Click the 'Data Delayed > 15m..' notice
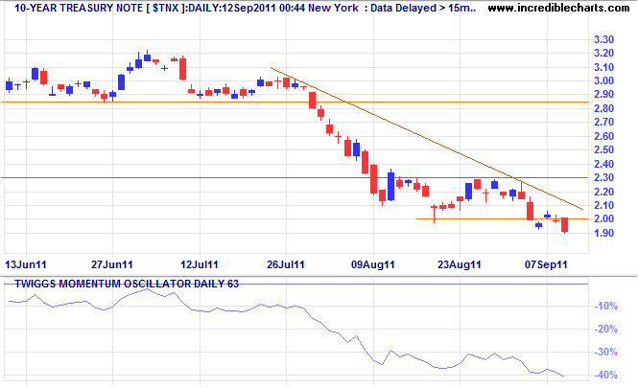The width and height of the screenshot is (638, 388). [423, 8]
